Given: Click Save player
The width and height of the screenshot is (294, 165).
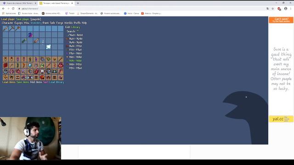Looking at the screenshot, I should pos(23,19).
